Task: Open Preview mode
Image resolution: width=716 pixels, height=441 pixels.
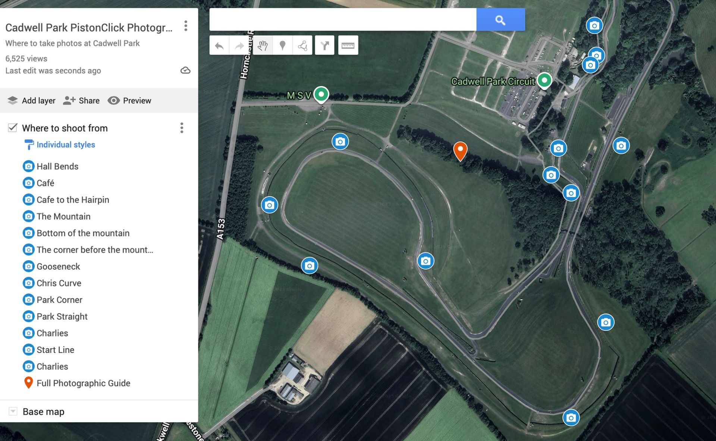Action: tap(129, 100)
